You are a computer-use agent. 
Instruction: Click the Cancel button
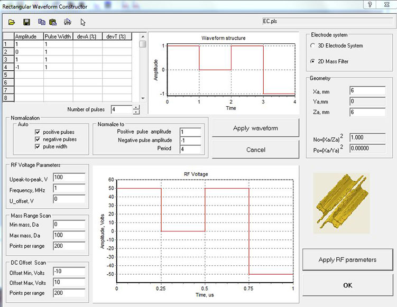point(256,150)
